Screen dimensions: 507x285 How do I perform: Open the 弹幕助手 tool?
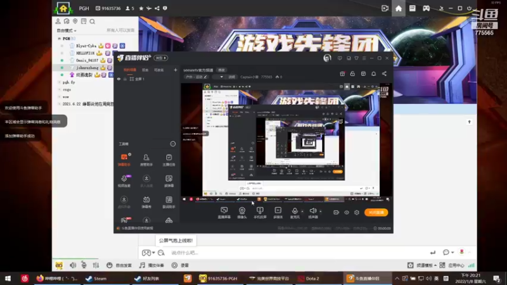point(124,160)
